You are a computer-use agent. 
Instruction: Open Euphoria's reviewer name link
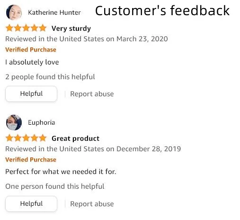42,123
